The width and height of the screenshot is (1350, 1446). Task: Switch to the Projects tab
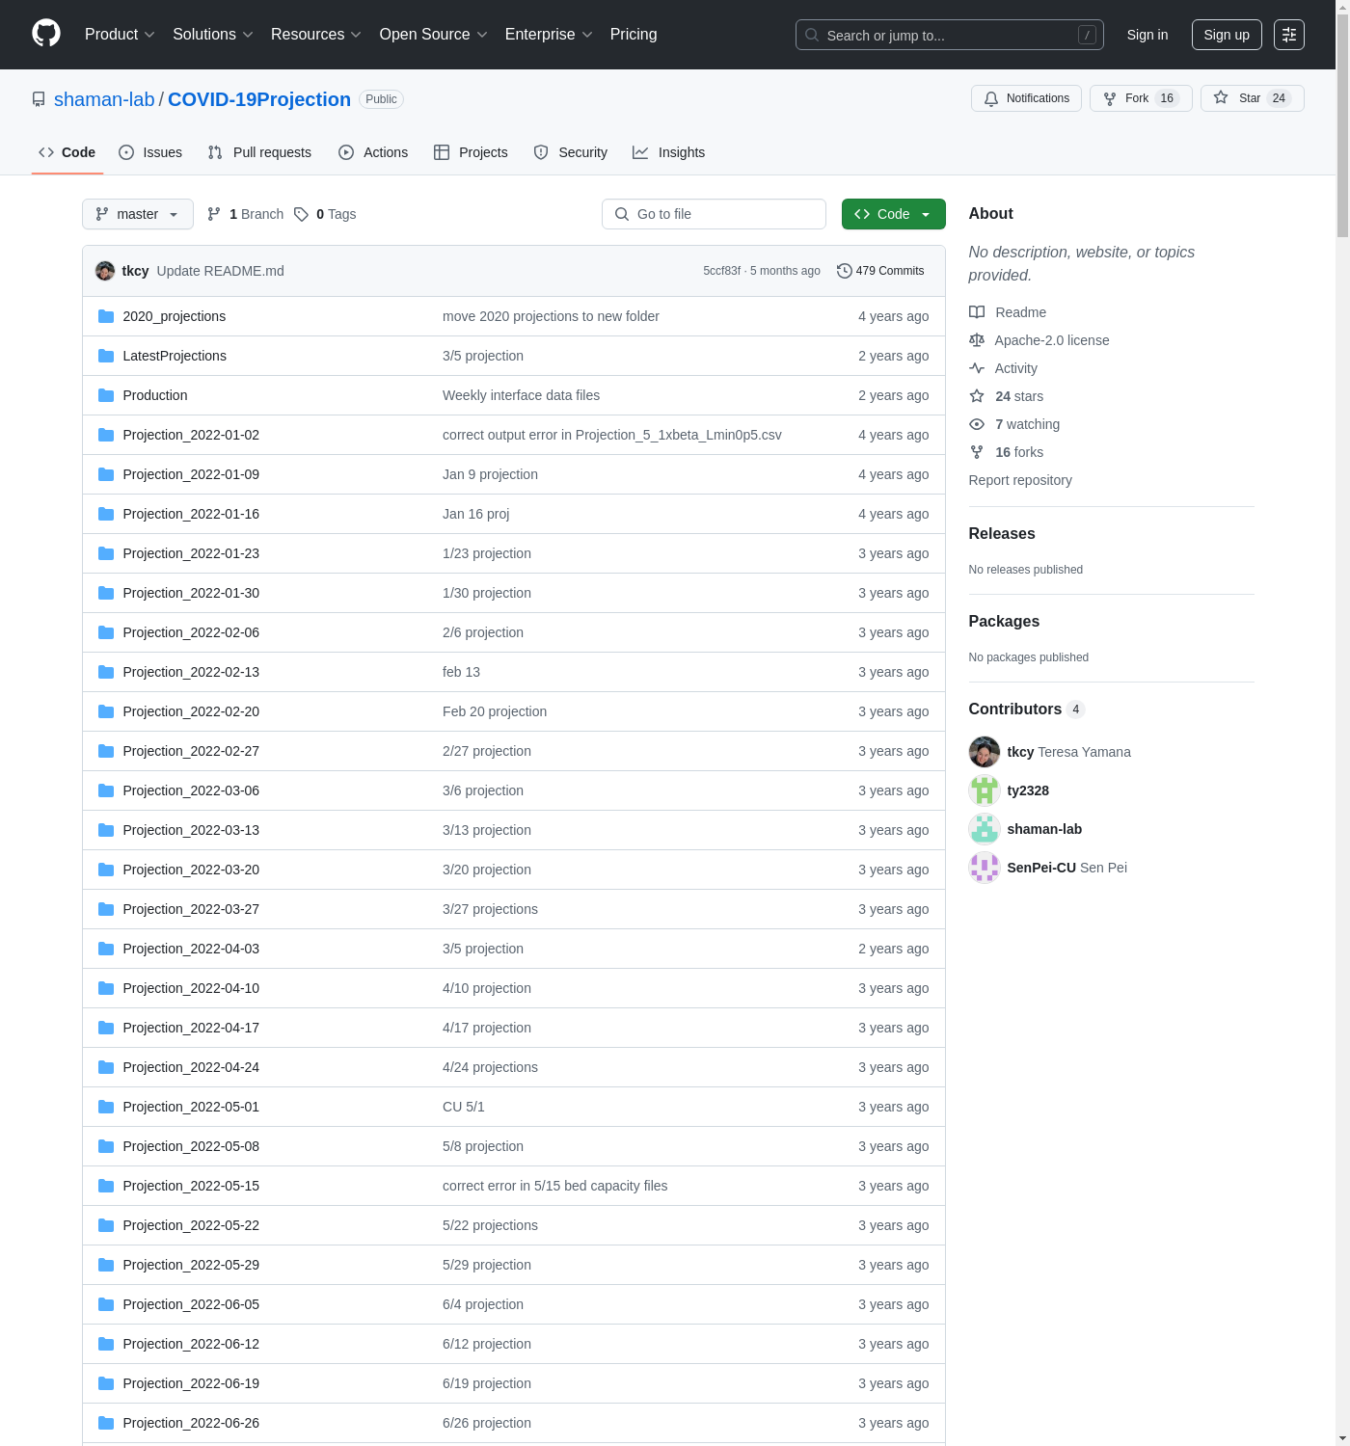point(471,152)
